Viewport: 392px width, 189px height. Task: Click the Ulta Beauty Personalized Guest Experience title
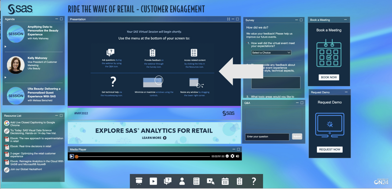pos(44,93)
